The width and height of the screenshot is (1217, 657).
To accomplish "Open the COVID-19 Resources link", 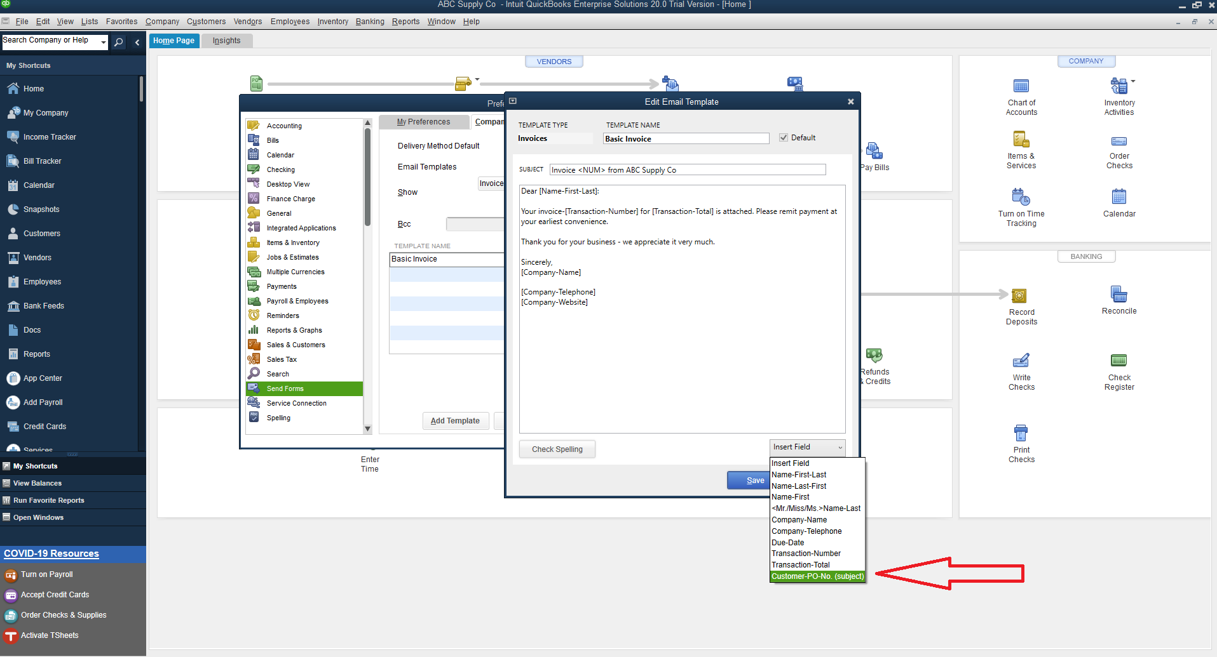I will (x=51, y=553).
